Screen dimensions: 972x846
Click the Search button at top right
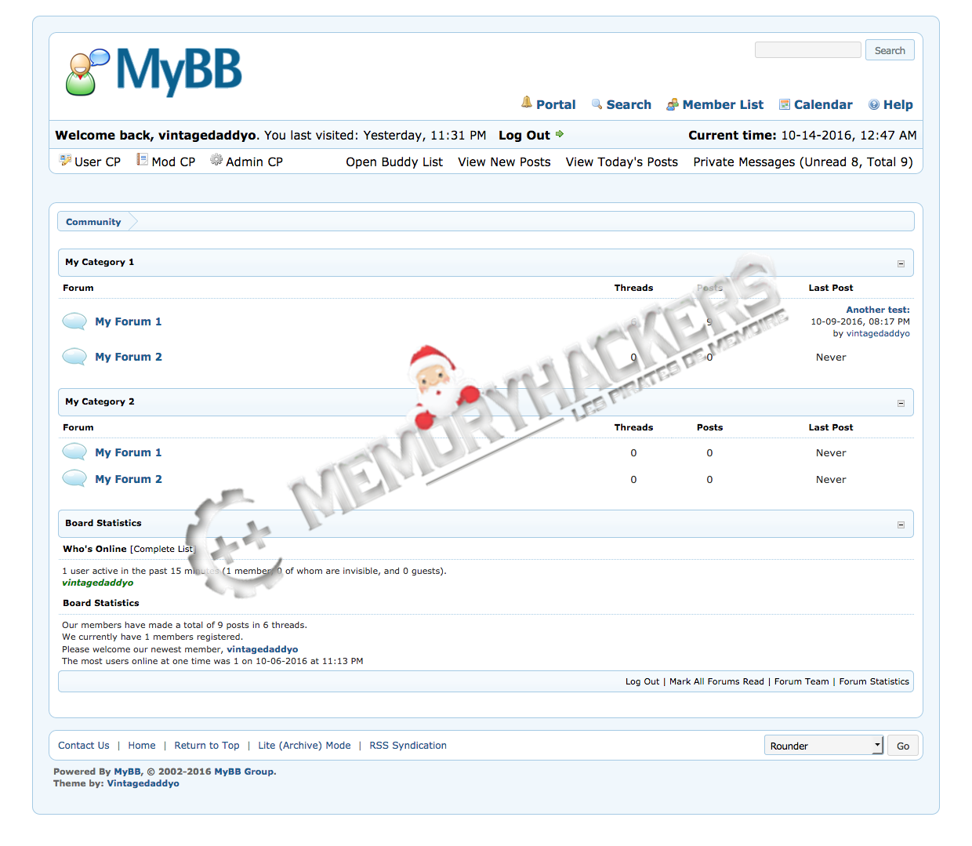coord(890,50)
